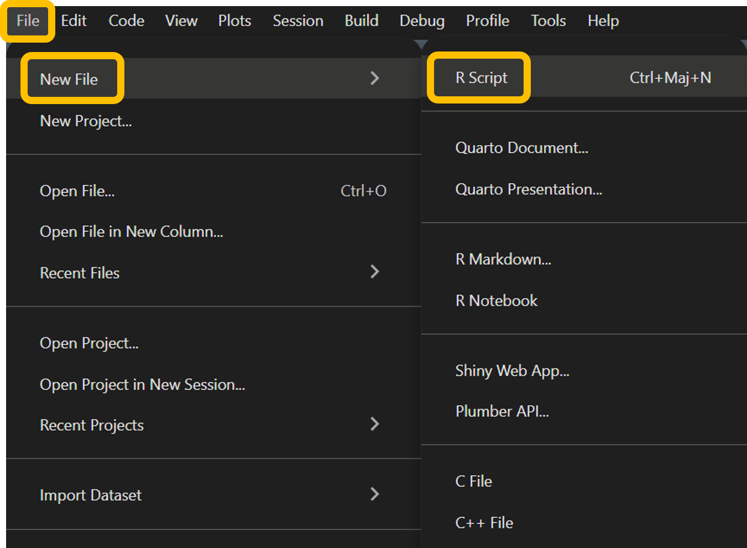
Task: Open the Code menu
Action: coord(126,21)
